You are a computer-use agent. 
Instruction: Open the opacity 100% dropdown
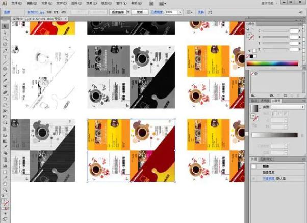click(x=180, y=12)
